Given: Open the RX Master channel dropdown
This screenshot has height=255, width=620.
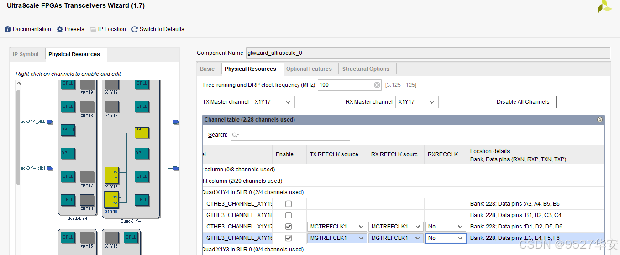Looking at the screenshot, I should [x=417, y=102].
